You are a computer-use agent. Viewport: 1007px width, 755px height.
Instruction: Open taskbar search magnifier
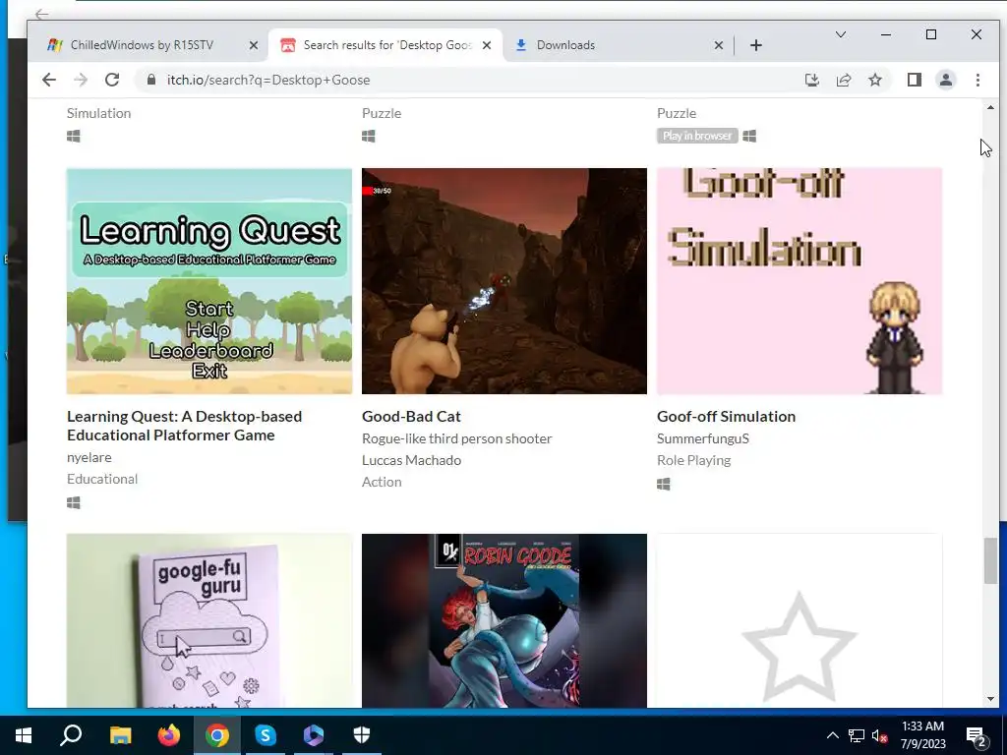point(71,735)
